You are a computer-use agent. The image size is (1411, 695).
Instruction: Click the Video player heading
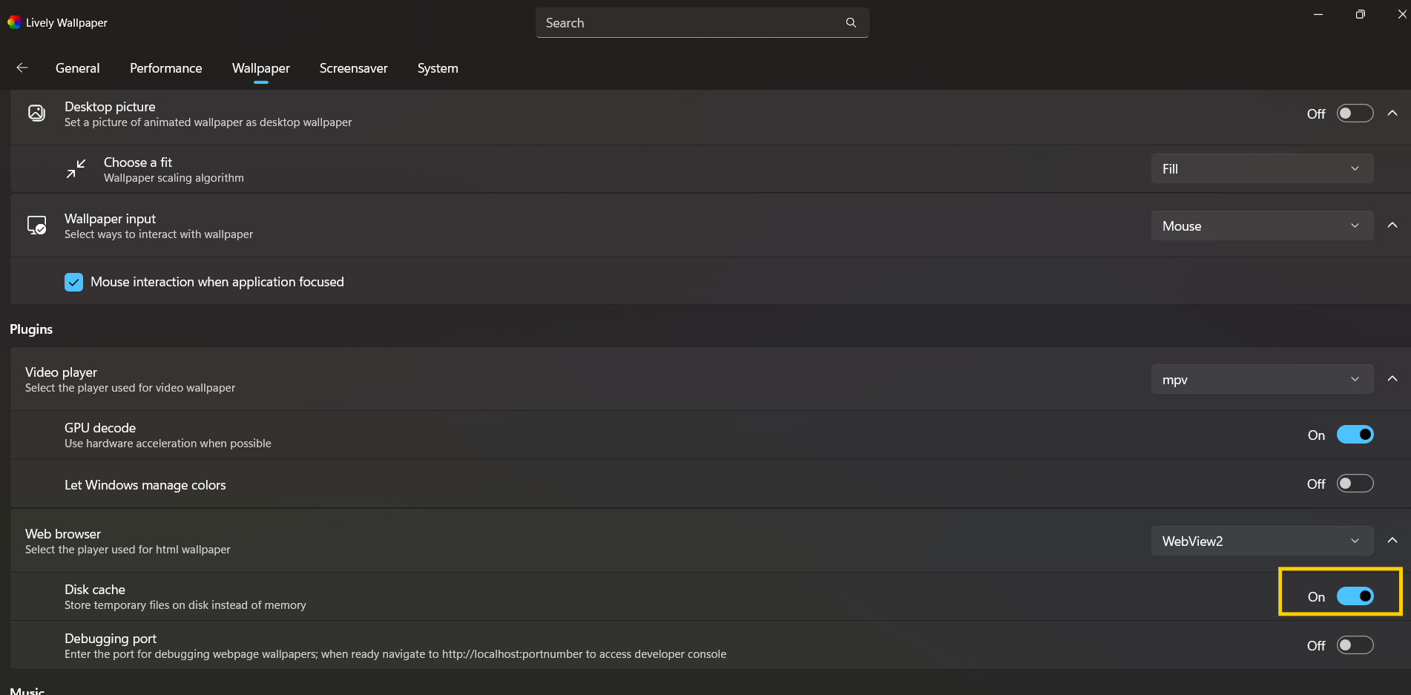(x=61, y=372)
